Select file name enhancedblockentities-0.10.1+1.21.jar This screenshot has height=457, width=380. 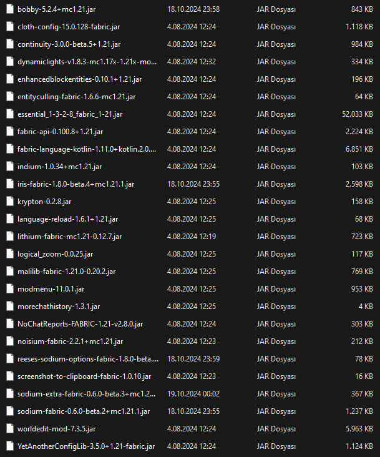79,79
